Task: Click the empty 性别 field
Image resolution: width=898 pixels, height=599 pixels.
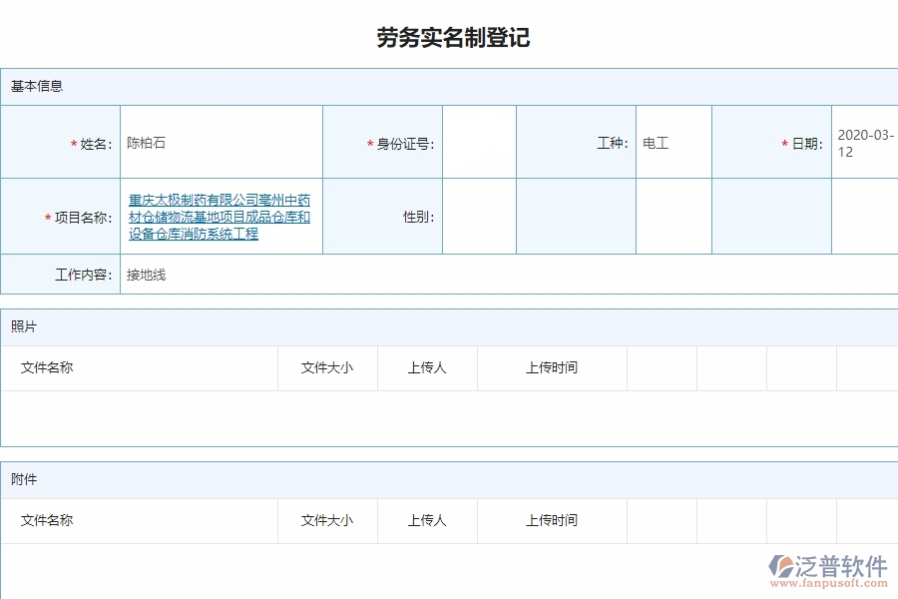Action: tap(479, 215)
